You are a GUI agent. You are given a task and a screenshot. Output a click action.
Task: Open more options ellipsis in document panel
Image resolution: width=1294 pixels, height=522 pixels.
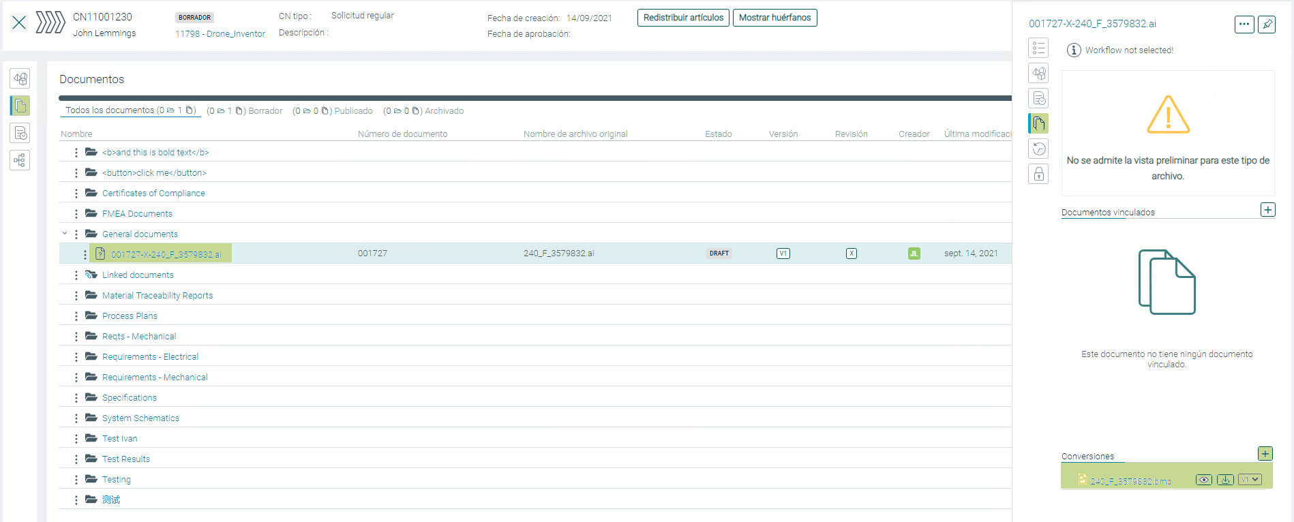(1244, 25)
